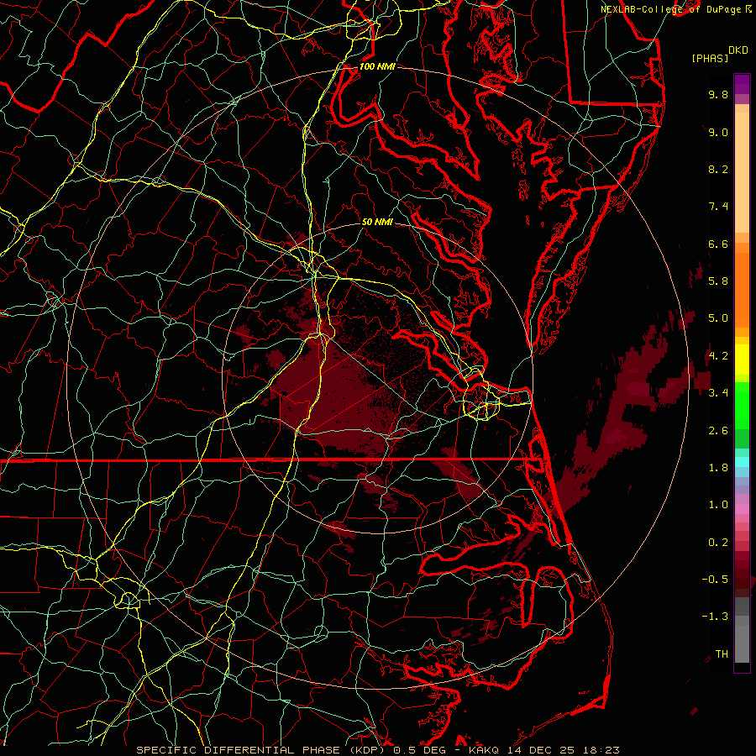Pick the yellow segment of the color bar
Screen dimensions: 756x756
[742, 360]
